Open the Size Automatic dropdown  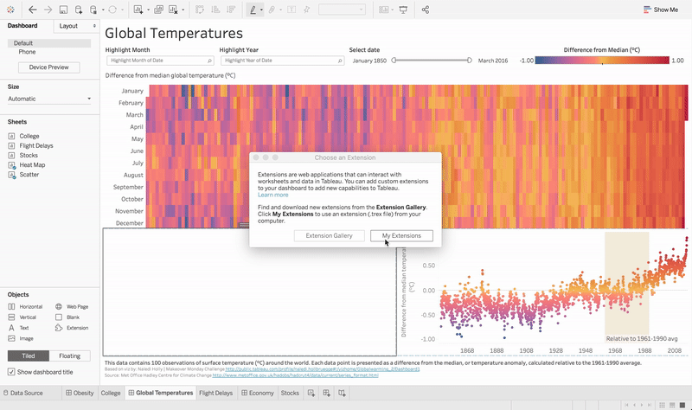tap(49, 99)
